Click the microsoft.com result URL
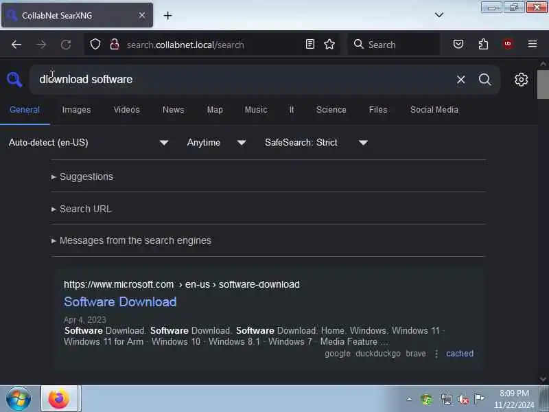This screenshot has height=412, width=549. point(182,284)
